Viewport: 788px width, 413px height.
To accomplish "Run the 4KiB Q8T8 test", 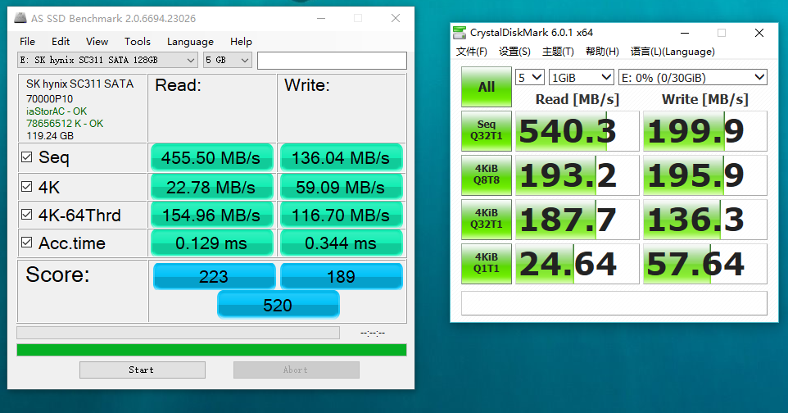I will coord(487,175).
